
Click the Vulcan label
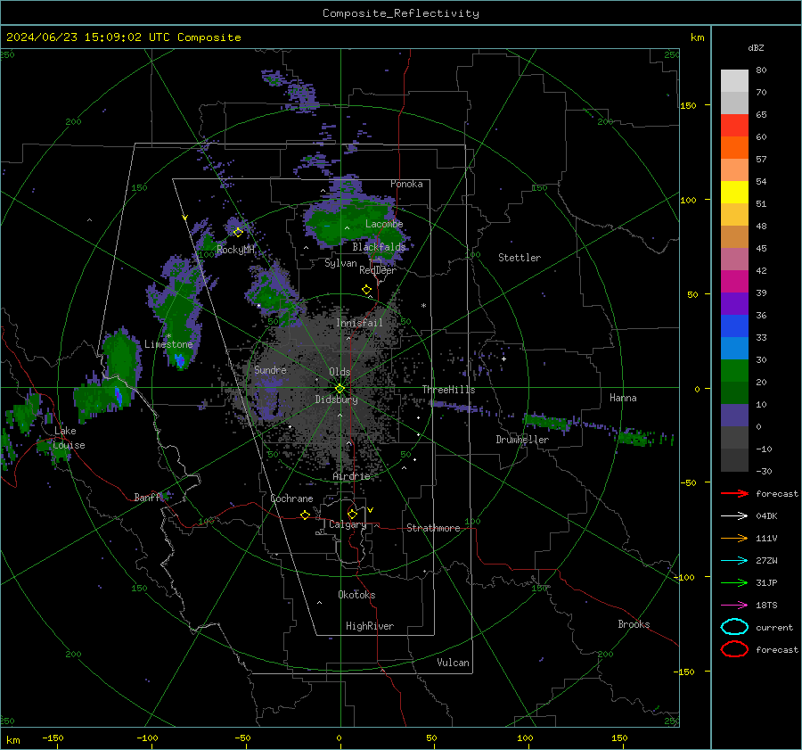pyautogui.click(x=453, y=663)
